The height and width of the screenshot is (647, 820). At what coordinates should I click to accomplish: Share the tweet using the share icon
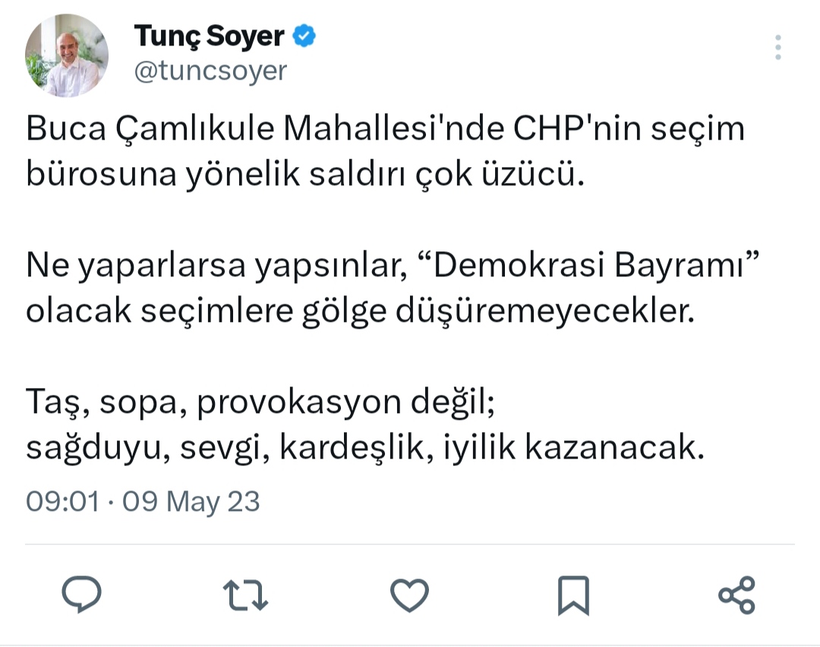[736, 595]
